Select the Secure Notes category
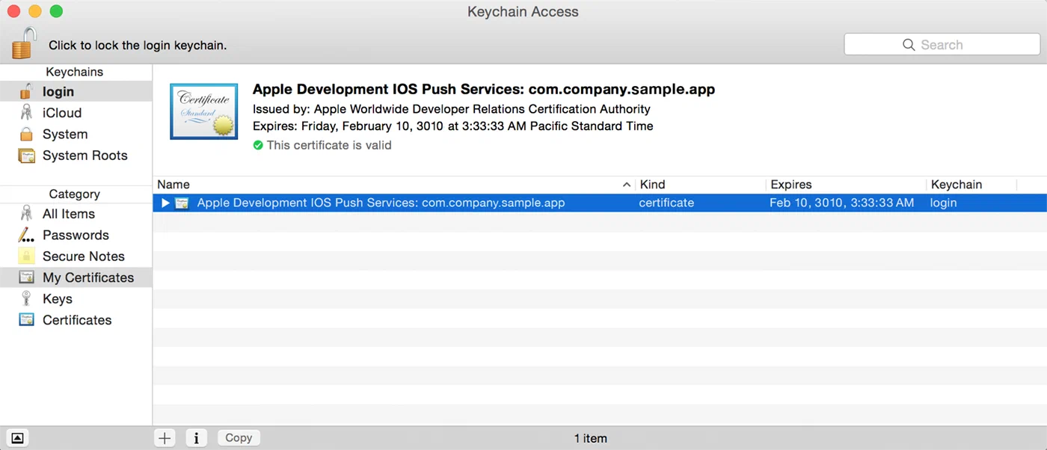1047x450 pixels. coord(83,256)
